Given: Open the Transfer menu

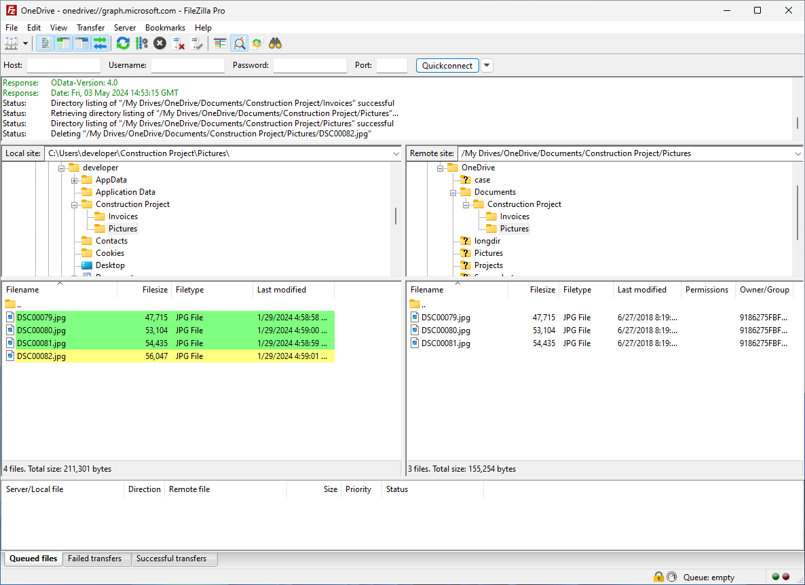Looking at the screenshot, I should pos(90,27).
